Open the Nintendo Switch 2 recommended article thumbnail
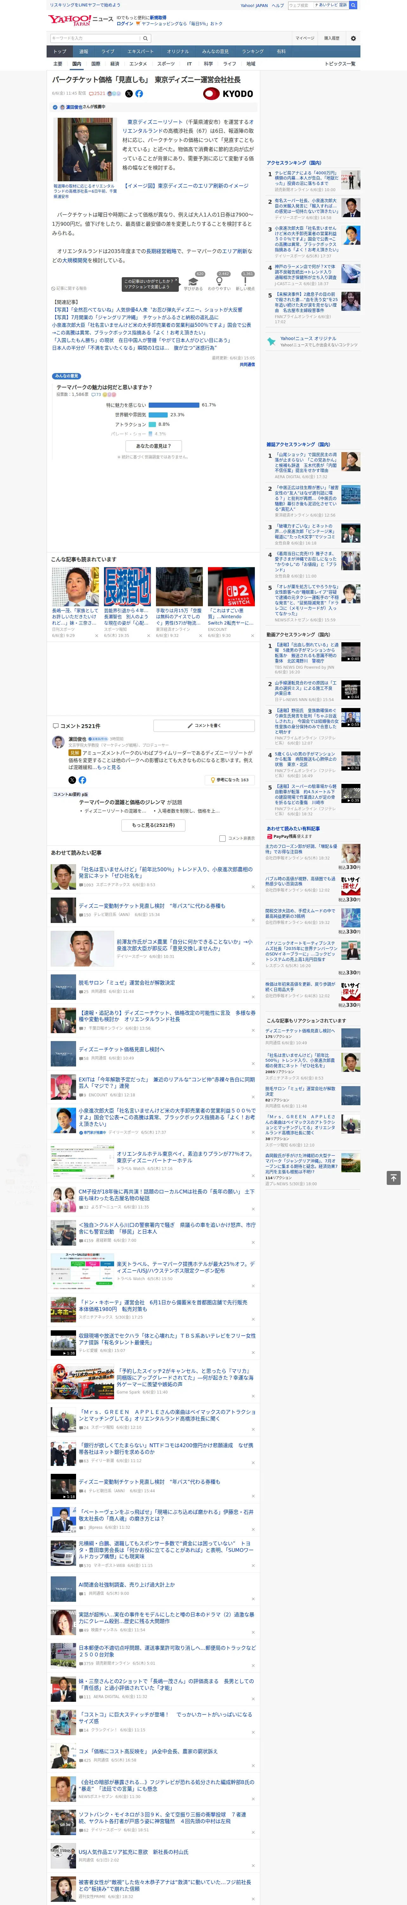 point(230,586)
